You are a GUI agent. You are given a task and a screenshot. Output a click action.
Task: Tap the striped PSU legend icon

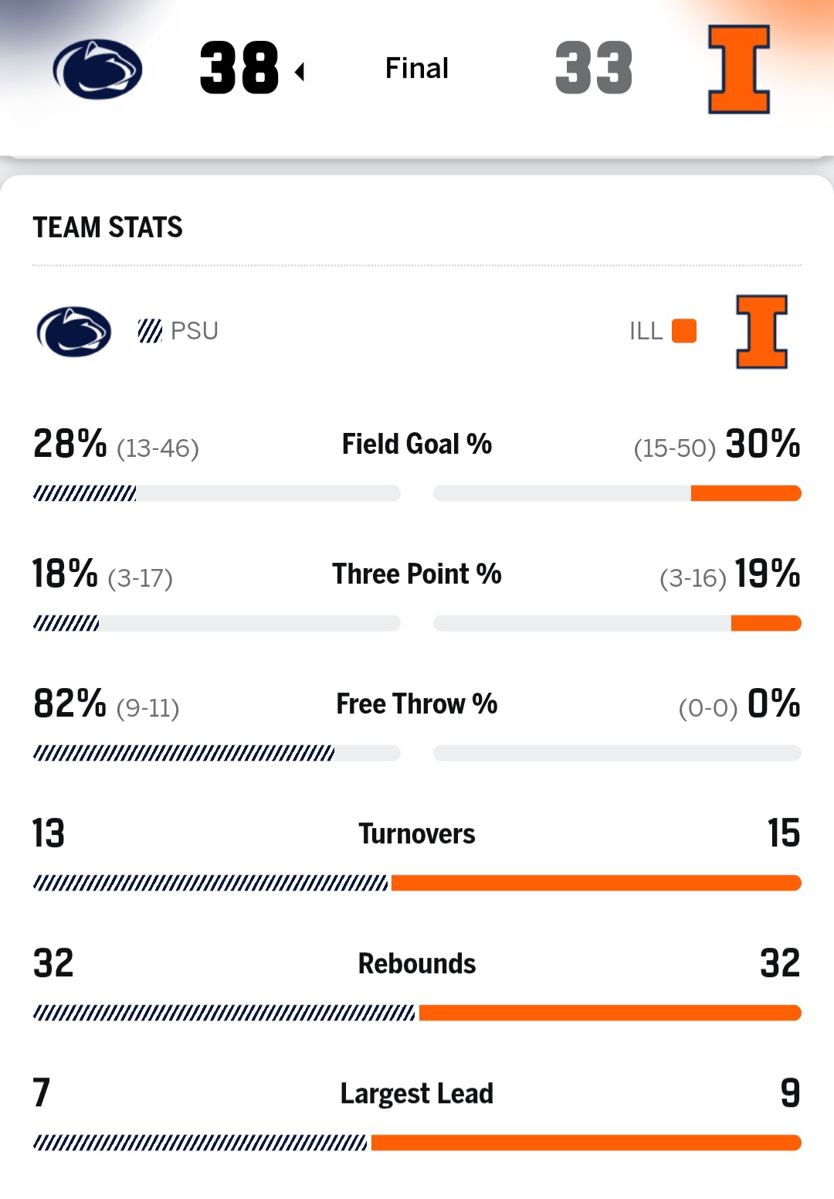coord(150,331)
